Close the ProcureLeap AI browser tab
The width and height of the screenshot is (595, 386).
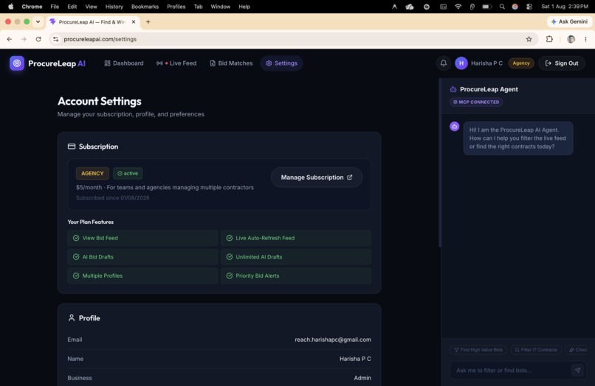pyautogui.click(x=134, y=22)
